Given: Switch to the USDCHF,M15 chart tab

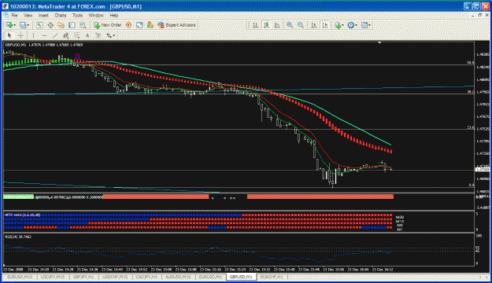Looking at the screenshot, I should tap(115, 277).
